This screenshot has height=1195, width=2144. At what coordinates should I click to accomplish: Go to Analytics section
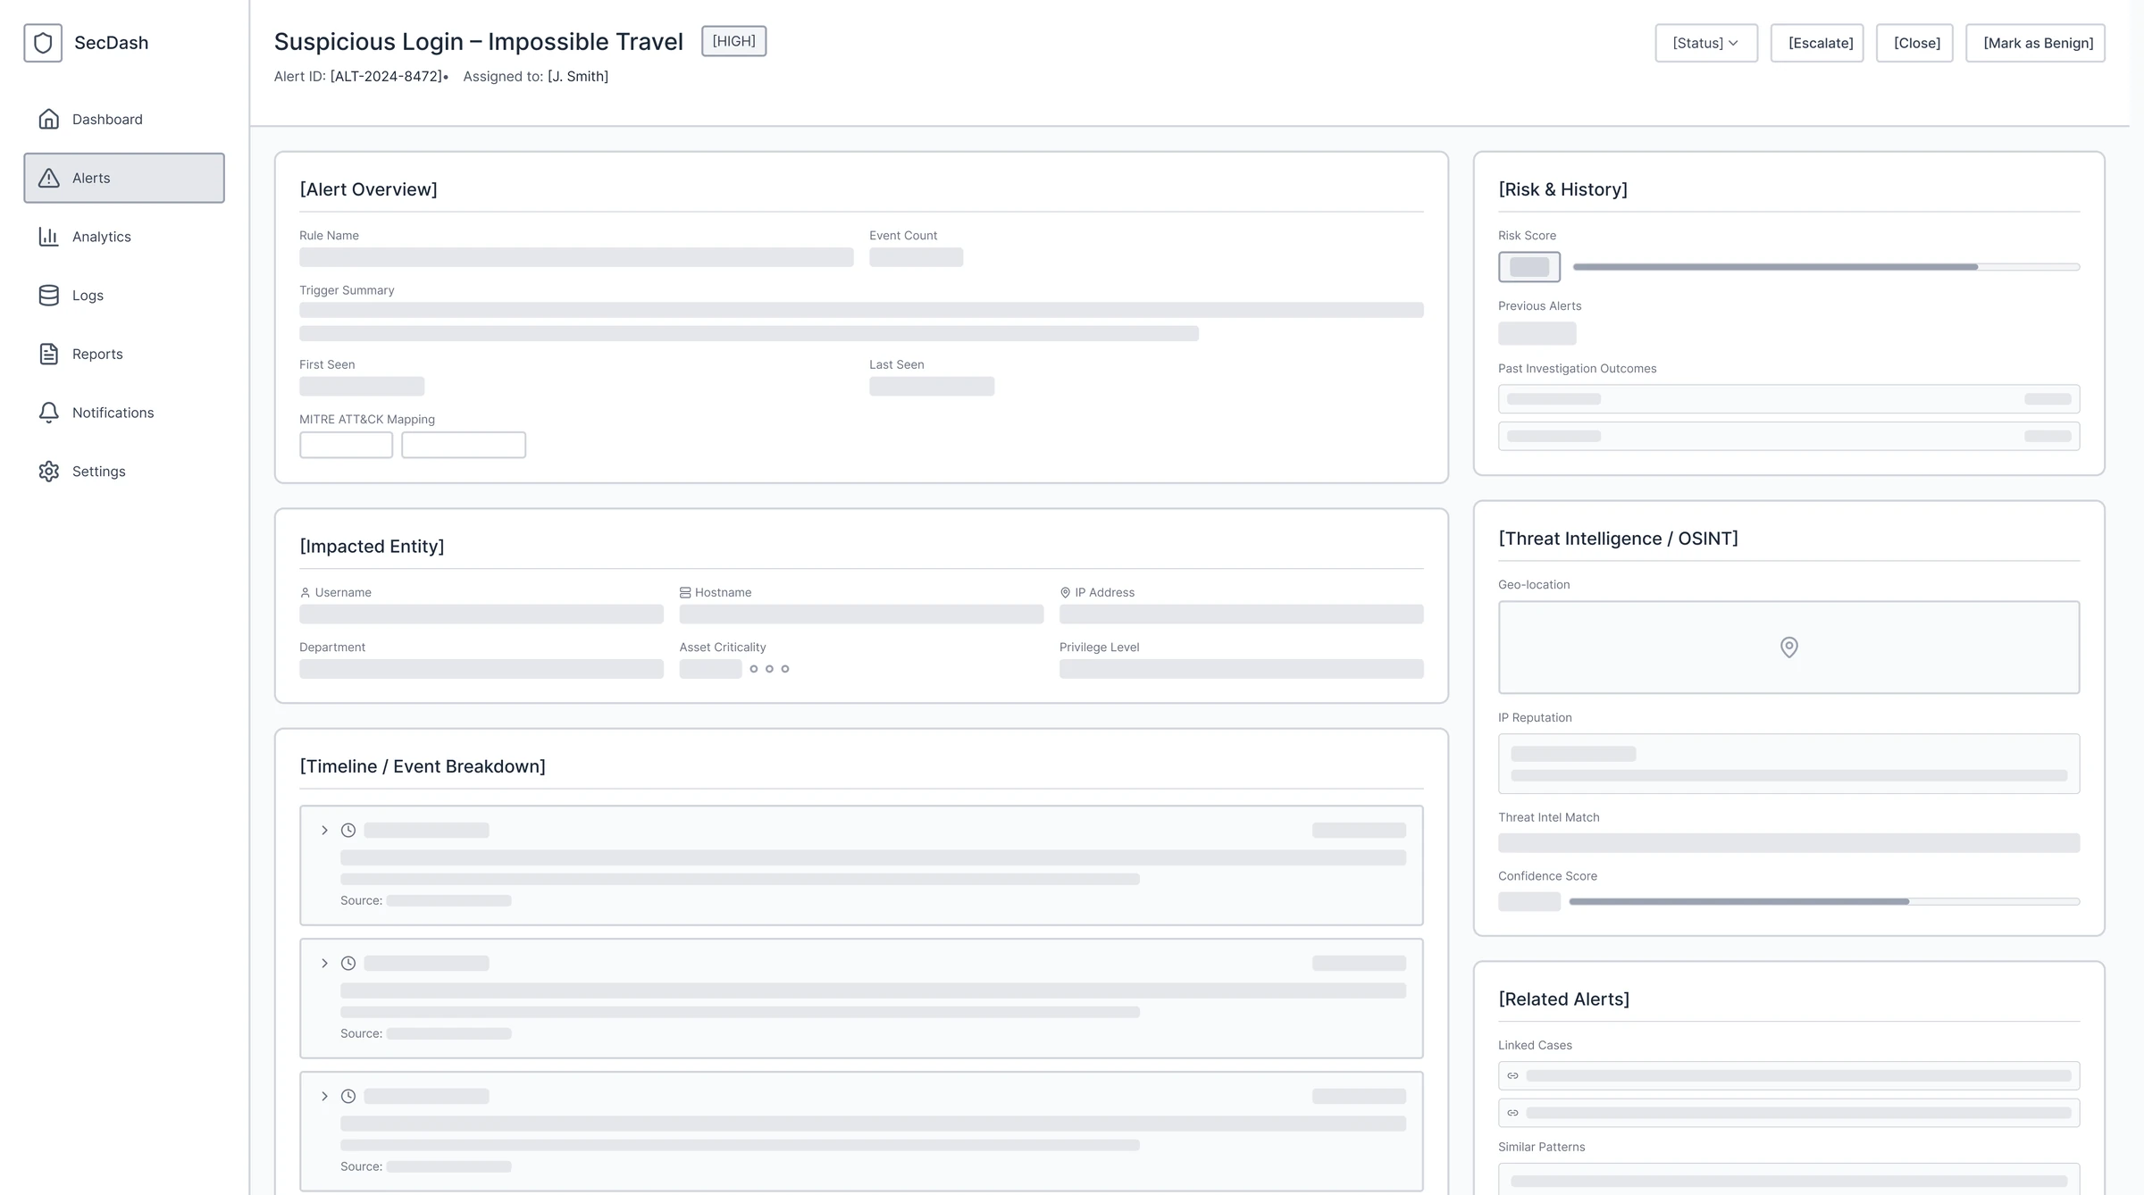click(124, 237)
